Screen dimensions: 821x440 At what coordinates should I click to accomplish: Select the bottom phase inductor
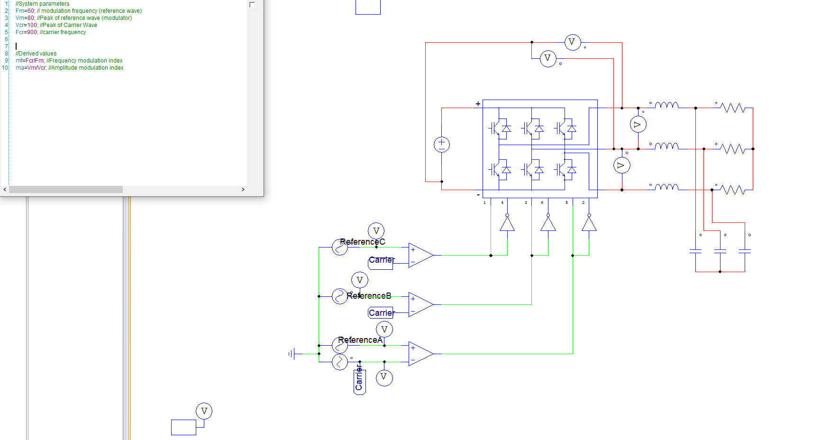pyautogui.click(x=666, y=187)
